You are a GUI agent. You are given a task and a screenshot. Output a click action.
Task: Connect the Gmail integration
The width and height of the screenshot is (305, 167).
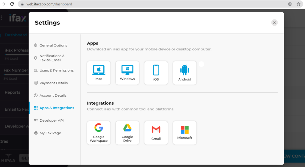(x=156, y=133)
